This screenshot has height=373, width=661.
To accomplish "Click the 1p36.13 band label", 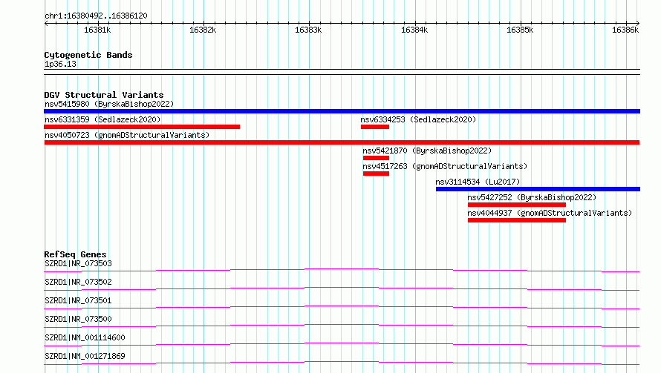I will click(x=60, y=64).
